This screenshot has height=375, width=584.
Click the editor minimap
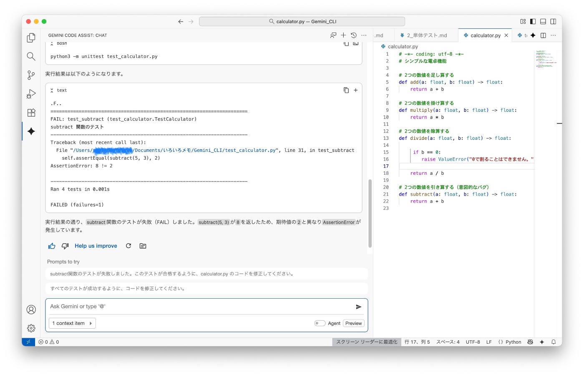point(546,59)
